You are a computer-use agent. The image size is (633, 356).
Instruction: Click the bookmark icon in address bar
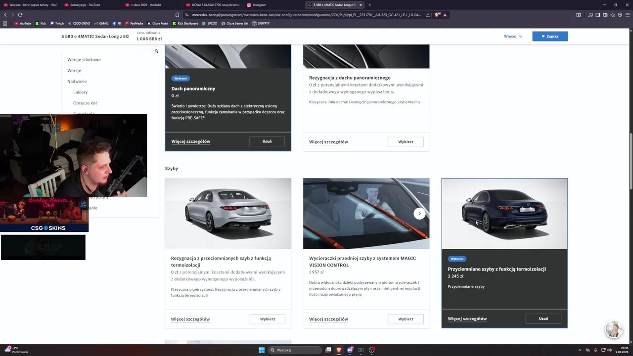click(x=178, y=15)
